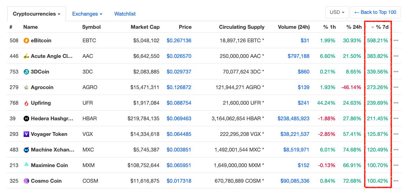Image resolution: width=406 pixels, height=191 pixels.
Task: Click the Machine Xchange Coin logo icon
Action: click(x=26, y=150)
